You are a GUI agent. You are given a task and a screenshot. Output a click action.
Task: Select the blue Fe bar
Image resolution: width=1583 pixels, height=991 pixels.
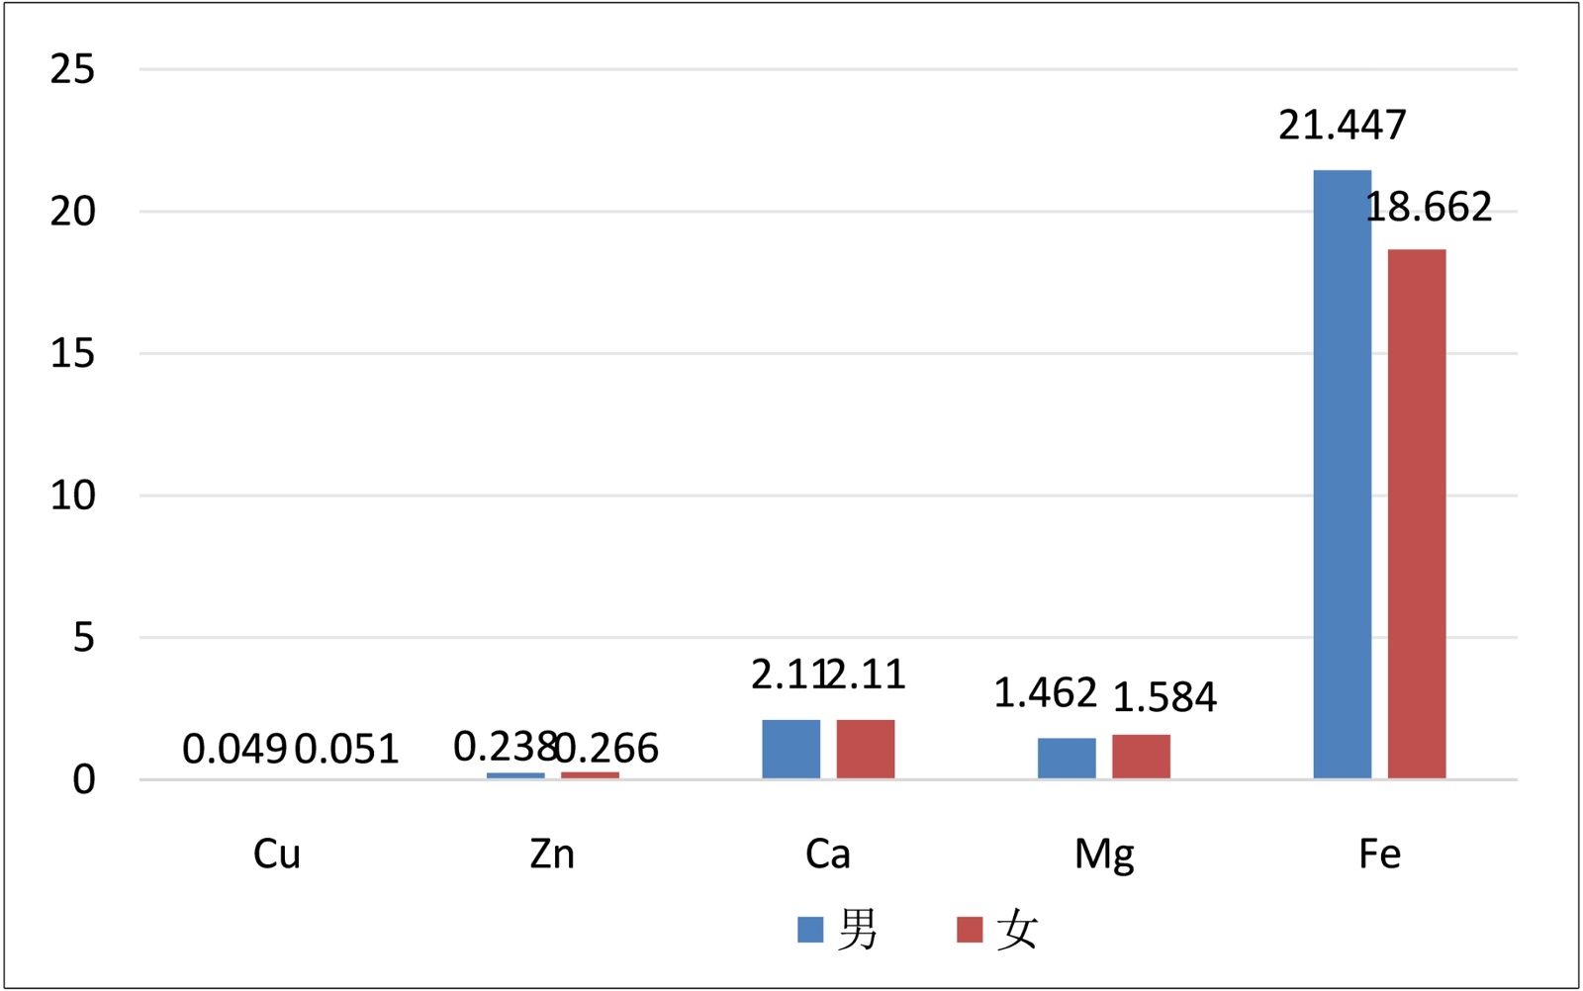coord(1342,475)
